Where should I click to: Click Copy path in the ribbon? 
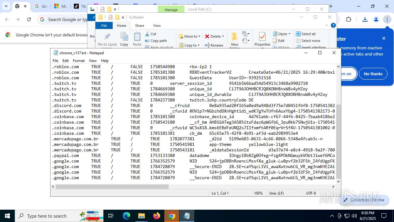pyautogui.click(x=156, y=41)
